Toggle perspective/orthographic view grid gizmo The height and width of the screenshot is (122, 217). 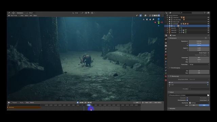(144, 20)
